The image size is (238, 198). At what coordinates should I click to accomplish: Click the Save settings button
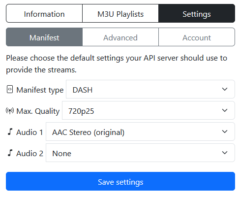tap(120, 181)
